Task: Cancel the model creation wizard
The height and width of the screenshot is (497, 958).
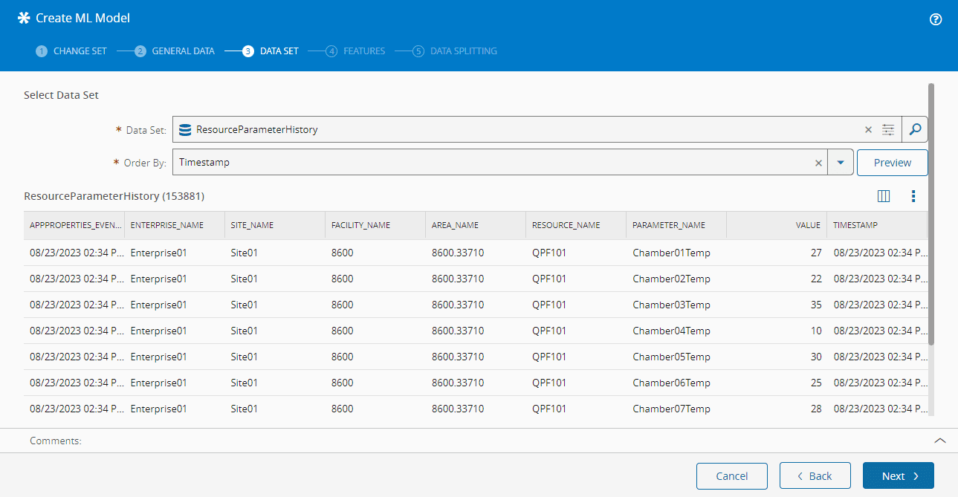Action: click(731, 476)
